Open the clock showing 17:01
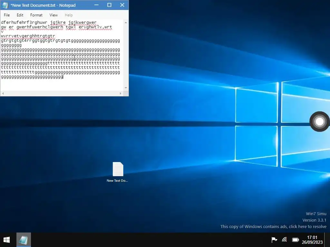Screen dimensions: 330x247 pos(312,240)
